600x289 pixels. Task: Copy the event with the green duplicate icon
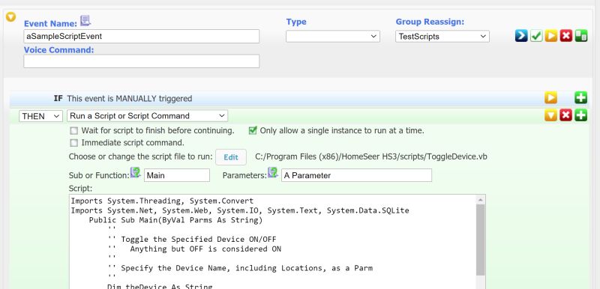point(580,36)
